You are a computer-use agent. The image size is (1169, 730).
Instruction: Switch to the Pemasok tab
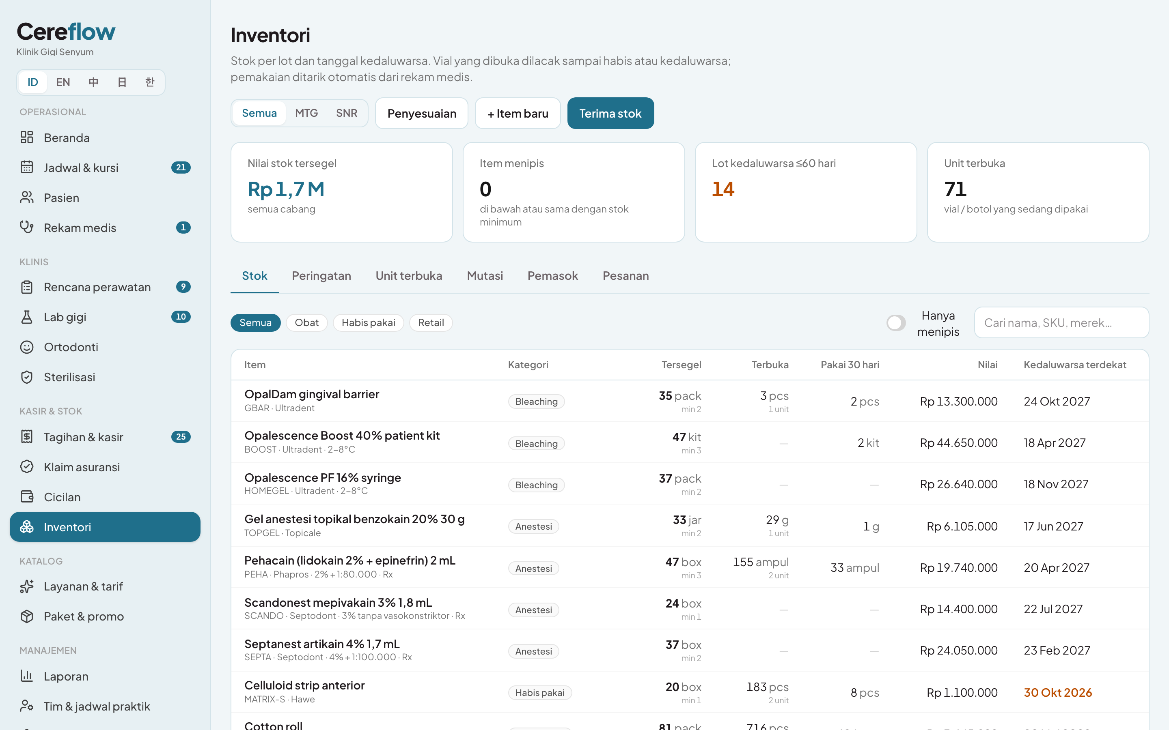pyautogui.click(x=552, y=276)
